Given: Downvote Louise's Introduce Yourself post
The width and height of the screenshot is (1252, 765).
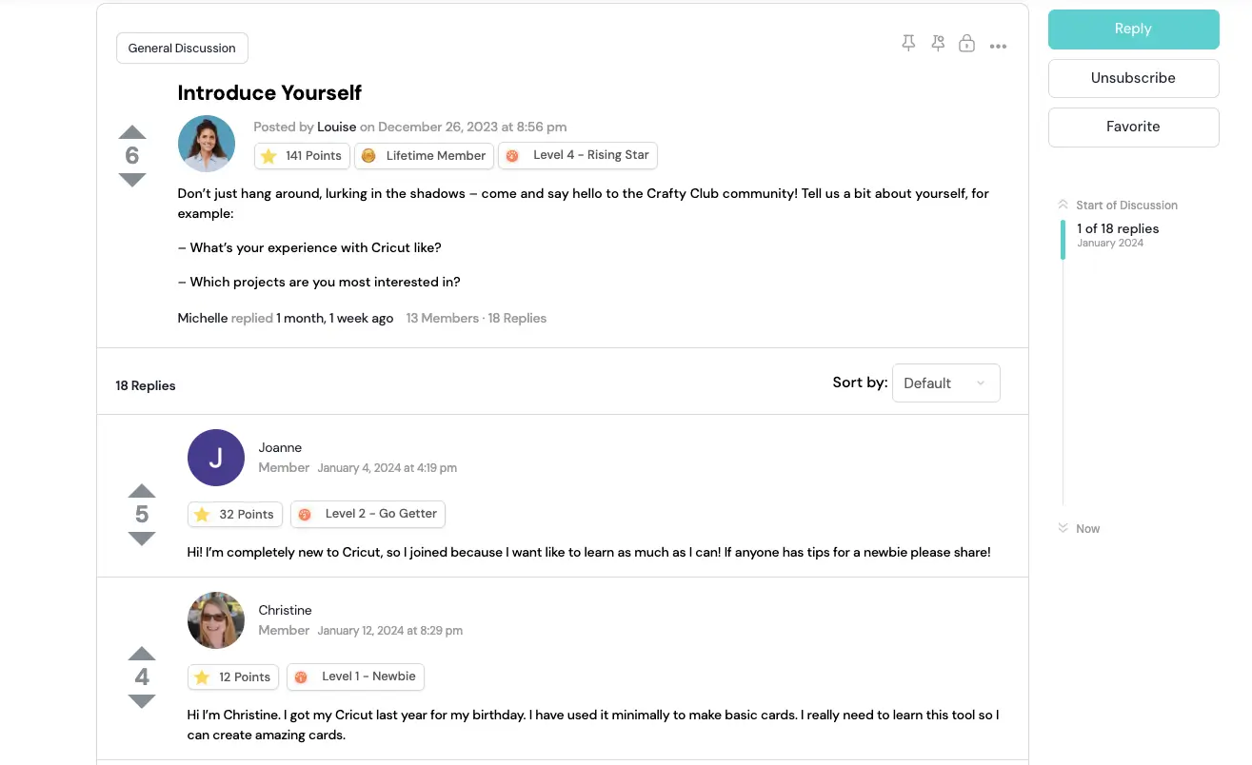Looking at the screenshot, I should tap(132, 180).
